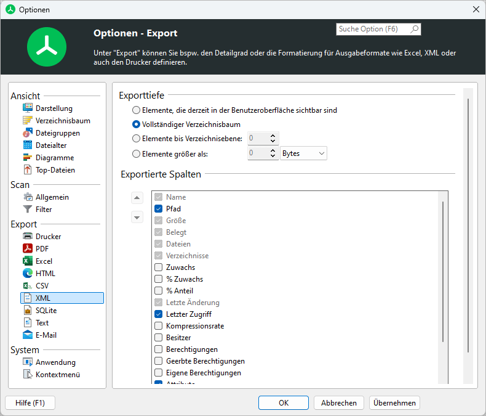Screen dimensions: 486x416
Task: Click the XML document icon
Action: (28, 298)
